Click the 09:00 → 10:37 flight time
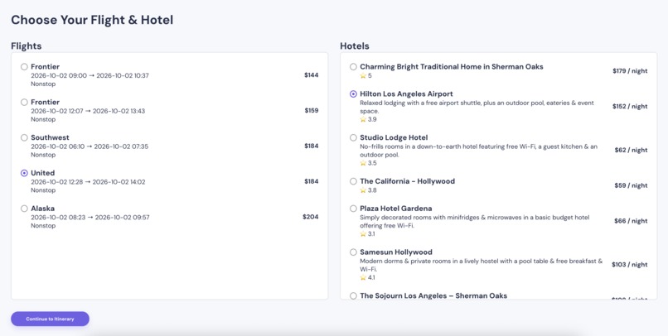The image size is (668, 336). pos(90,75)
